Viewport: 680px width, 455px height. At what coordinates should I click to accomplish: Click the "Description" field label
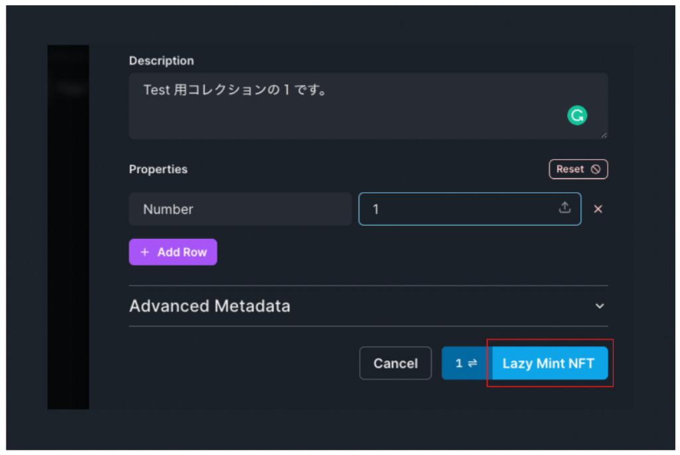161,61
